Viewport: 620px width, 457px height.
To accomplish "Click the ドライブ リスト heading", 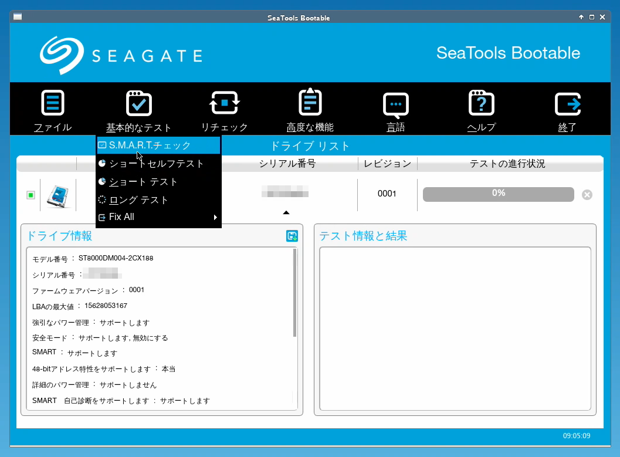I will 310,146.
